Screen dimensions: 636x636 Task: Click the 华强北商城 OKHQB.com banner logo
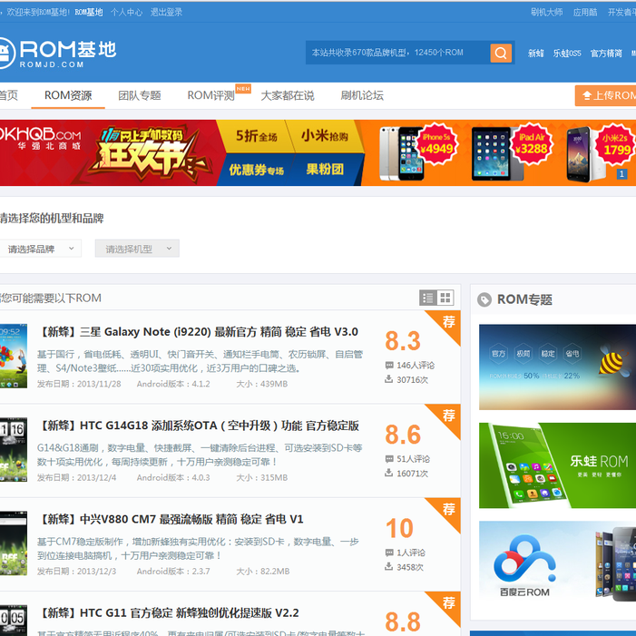pyautogui.click(x=40, y=138)
